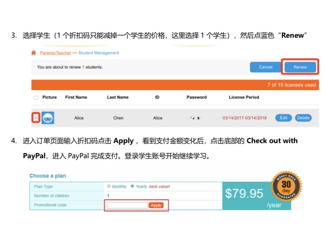Viewport: 325px width, 239px height.
Task: Toggle the select-all radio in table header
Action: 36,97
